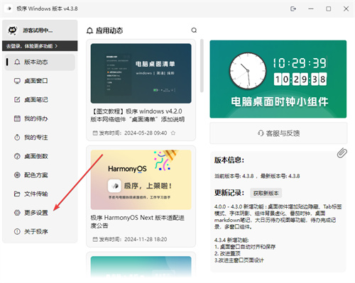
Task: Open 我的专注 timer section
Action: click(40, 138)
